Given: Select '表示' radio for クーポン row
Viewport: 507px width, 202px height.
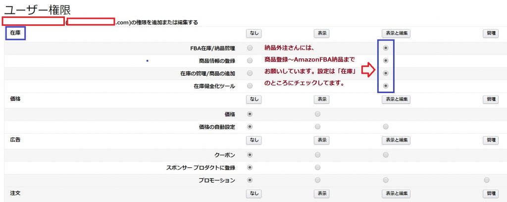Looking at the screenshot, I should (317, 155).
